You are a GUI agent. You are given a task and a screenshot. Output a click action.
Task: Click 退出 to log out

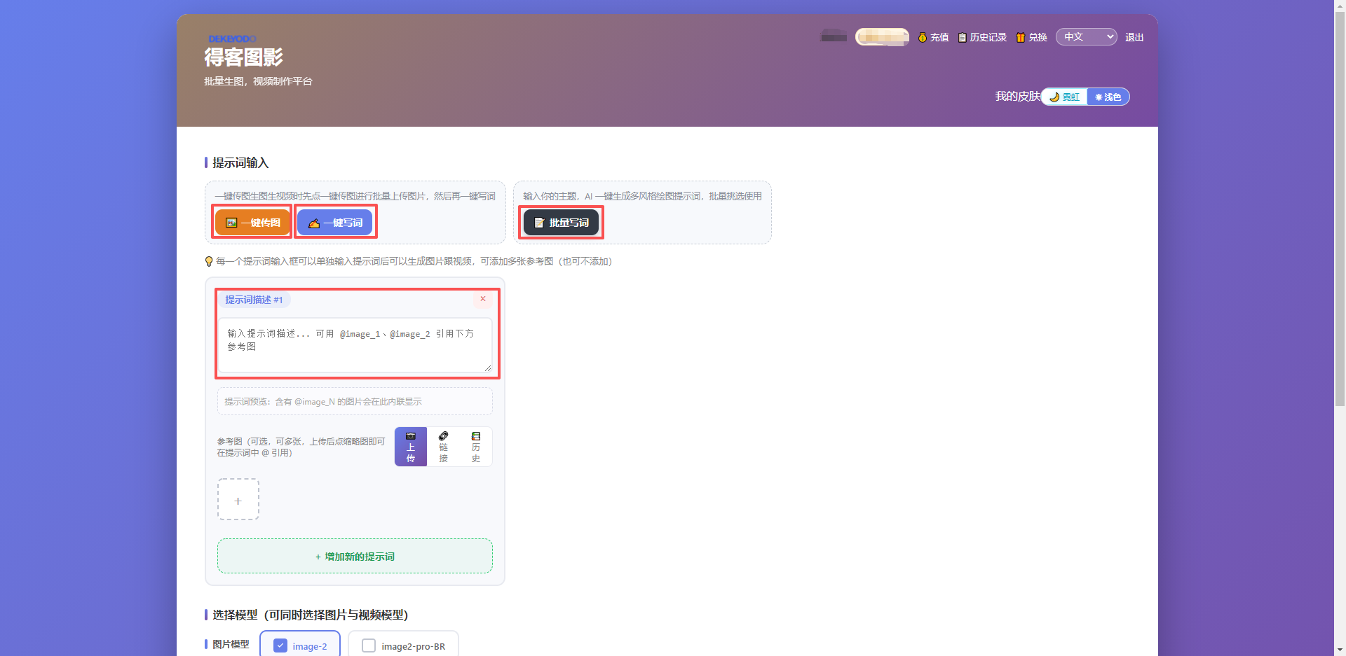tap(1134, 37)
